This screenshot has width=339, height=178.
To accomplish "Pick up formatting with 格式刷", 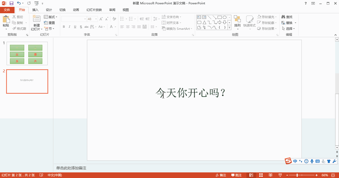I will tap(19, 29).
